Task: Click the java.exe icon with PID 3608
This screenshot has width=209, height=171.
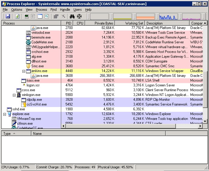Action: click(x=33, y=76)
